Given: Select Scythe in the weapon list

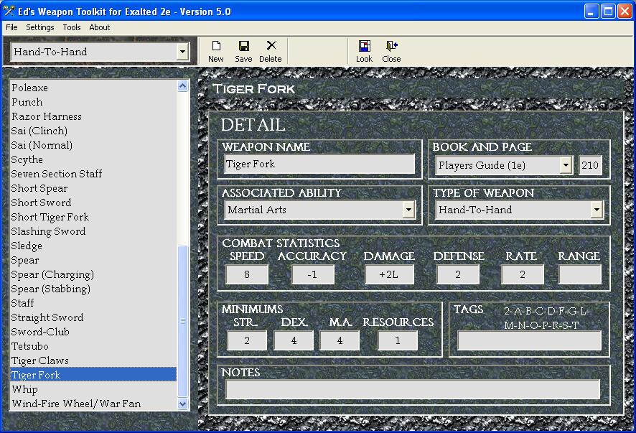Looking at the screenshot, I should click(93, 159).
